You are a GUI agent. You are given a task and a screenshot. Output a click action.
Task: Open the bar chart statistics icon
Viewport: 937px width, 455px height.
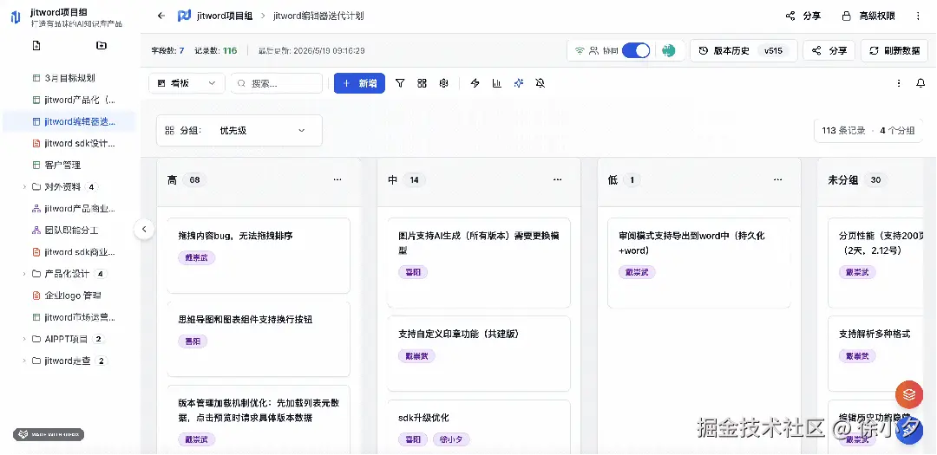coord(496,83)
